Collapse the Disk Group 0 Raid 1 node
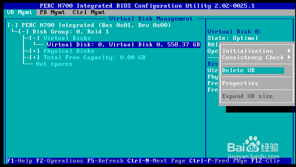This screenshot has width=296, height=167. click(23, 31)
